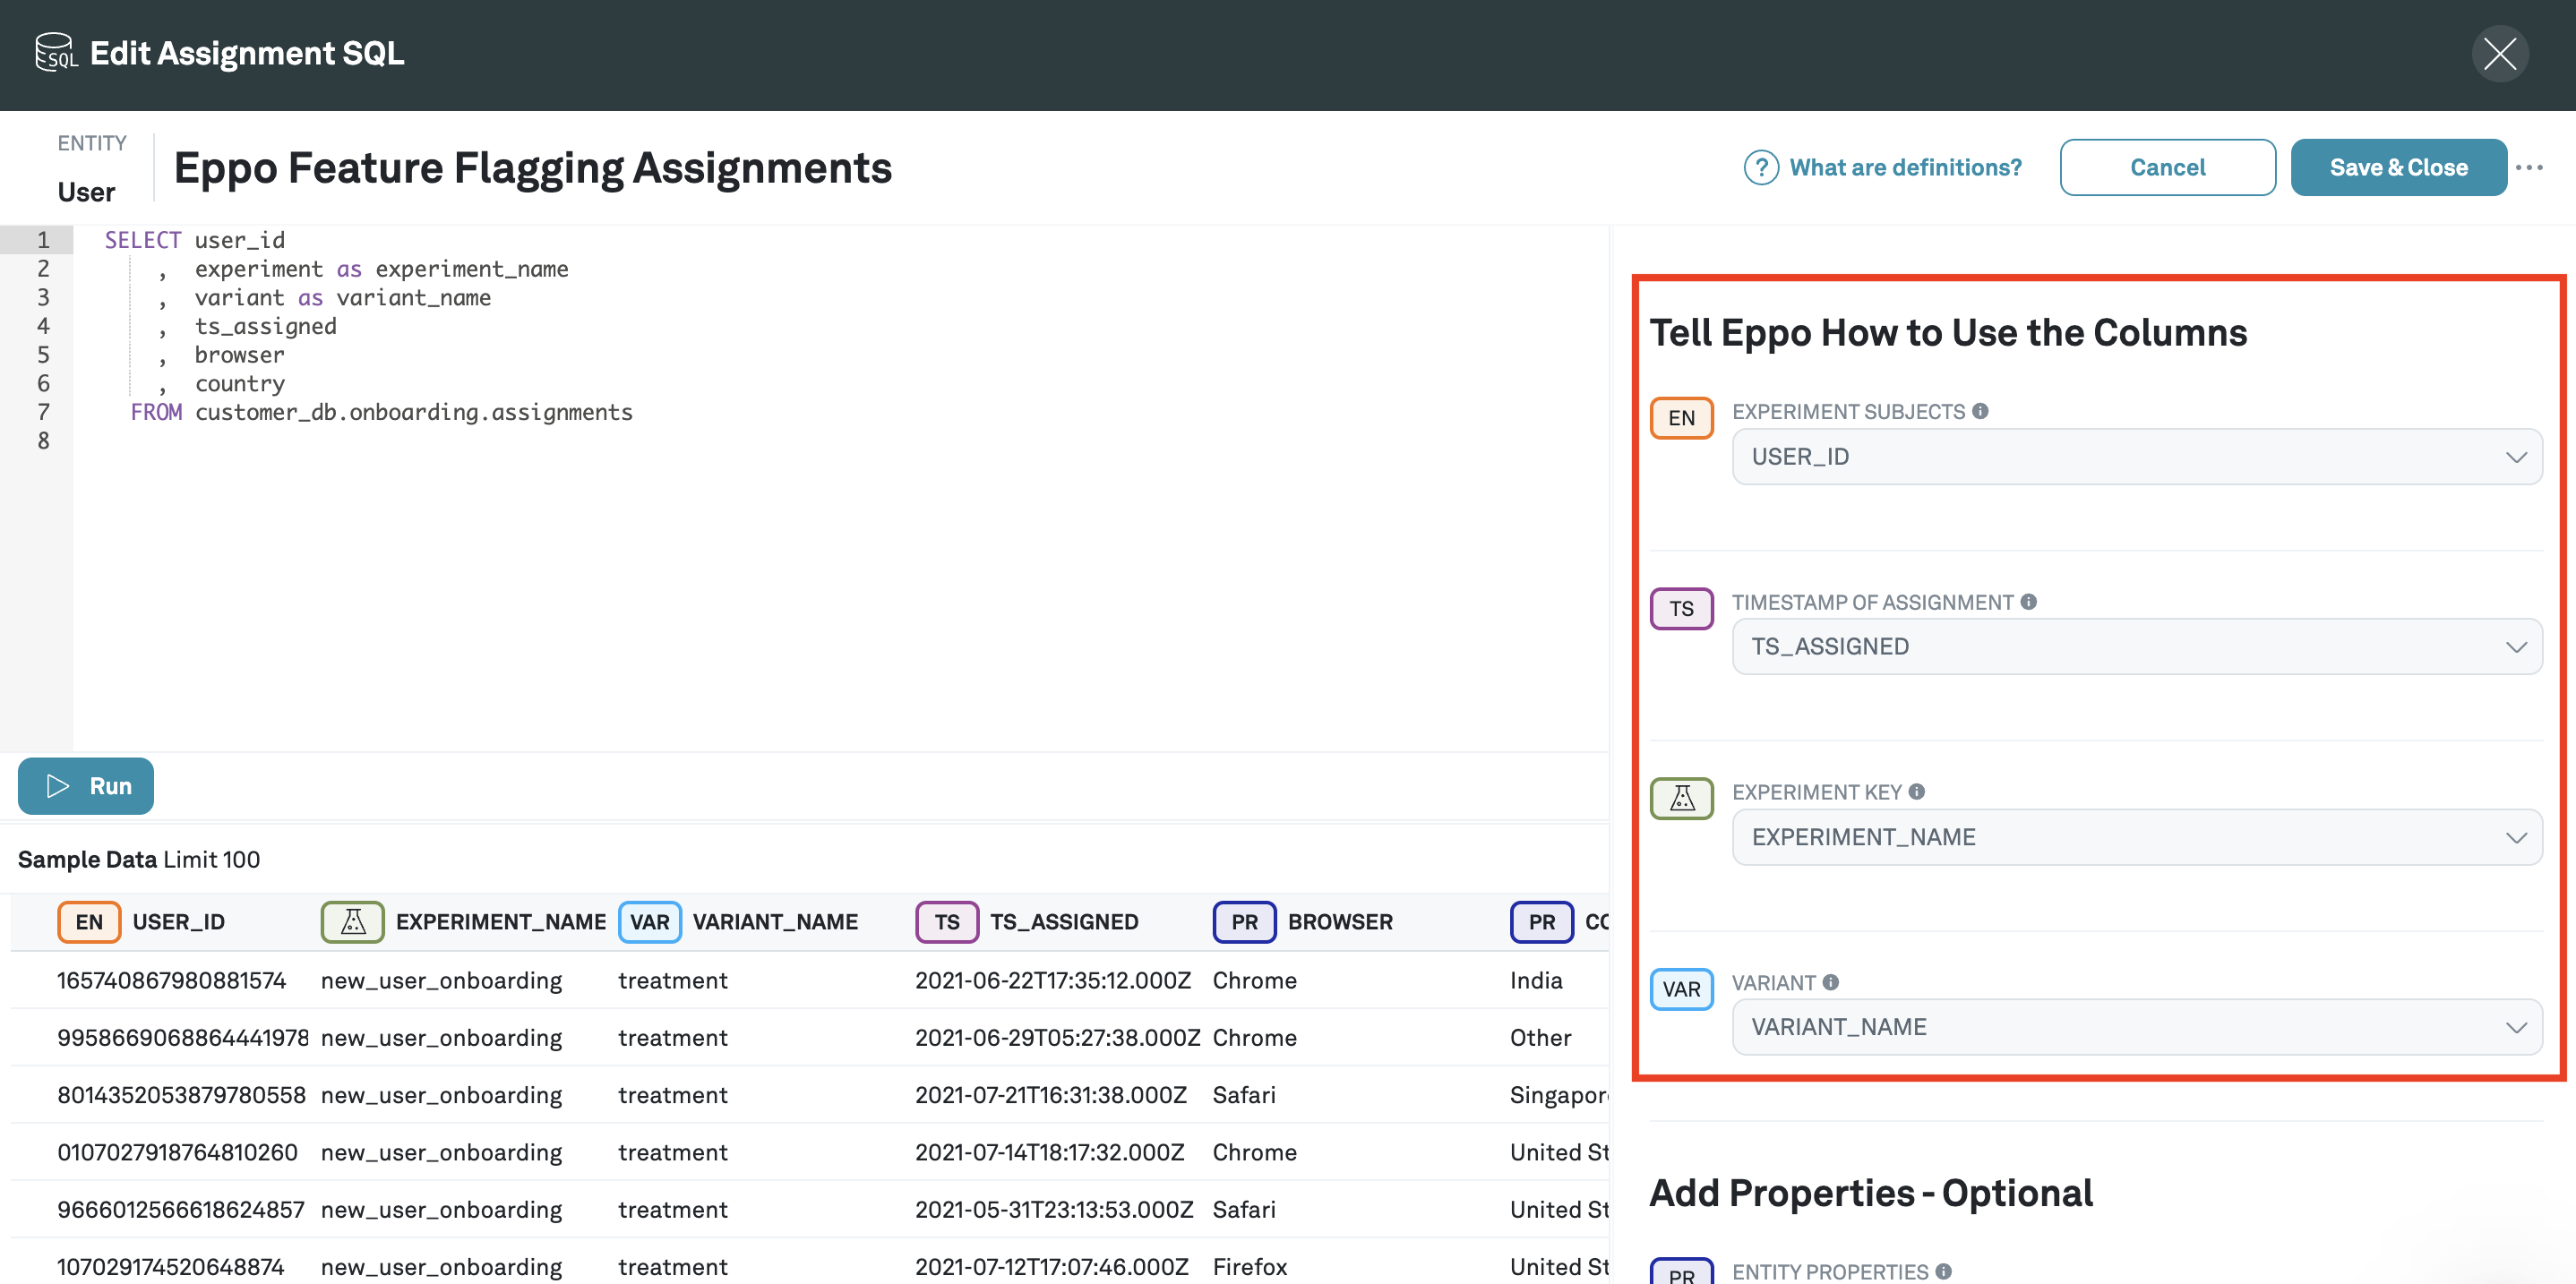Viewport: 2576px width, 1284px height.
Task: Click the EN badge beside Experiment Subjects
Action: click(1681, 417)
